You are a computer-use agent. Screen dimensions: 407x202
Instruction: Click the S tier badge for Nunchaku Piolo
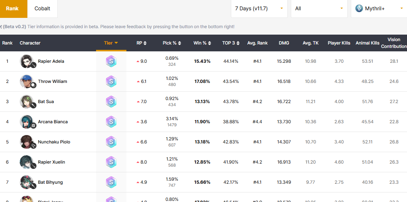tap(111, 142)
